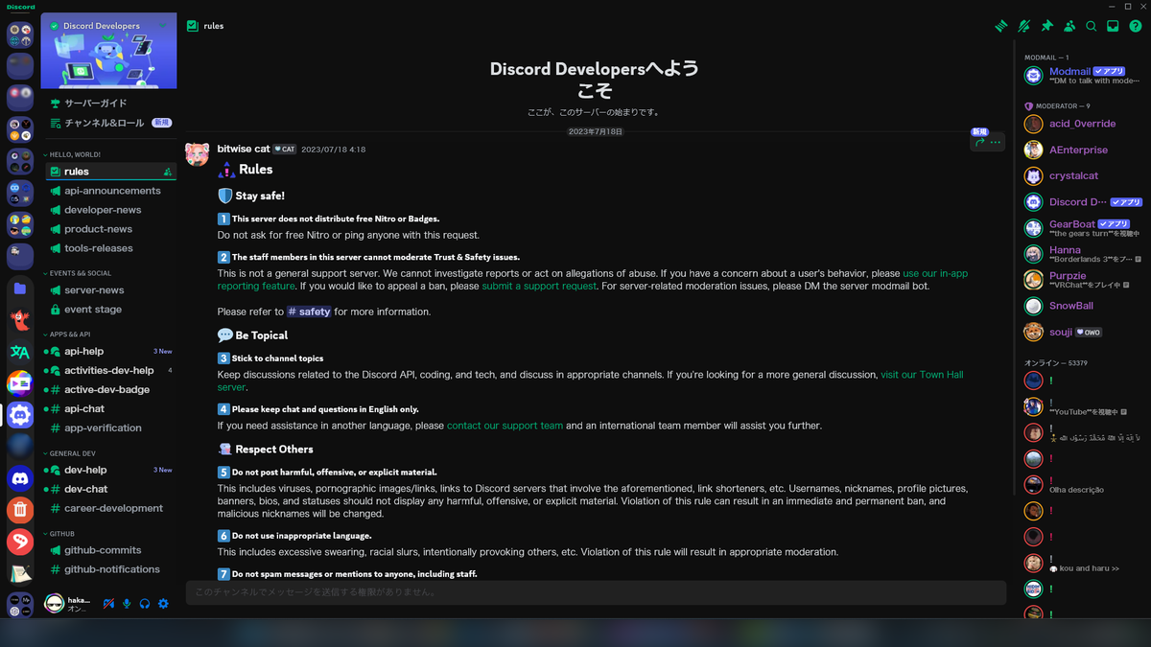This screenshot has height=647, width=1151.
Task: Open the activities-dev-help channel
Action: tap(111, 371)
